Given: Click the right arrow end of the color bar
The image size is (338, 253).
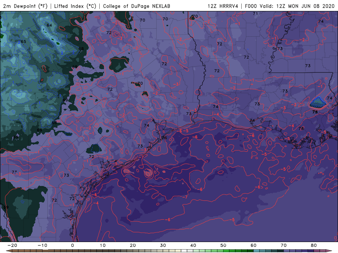Looking at the screenshot, I should click(330, 251).
